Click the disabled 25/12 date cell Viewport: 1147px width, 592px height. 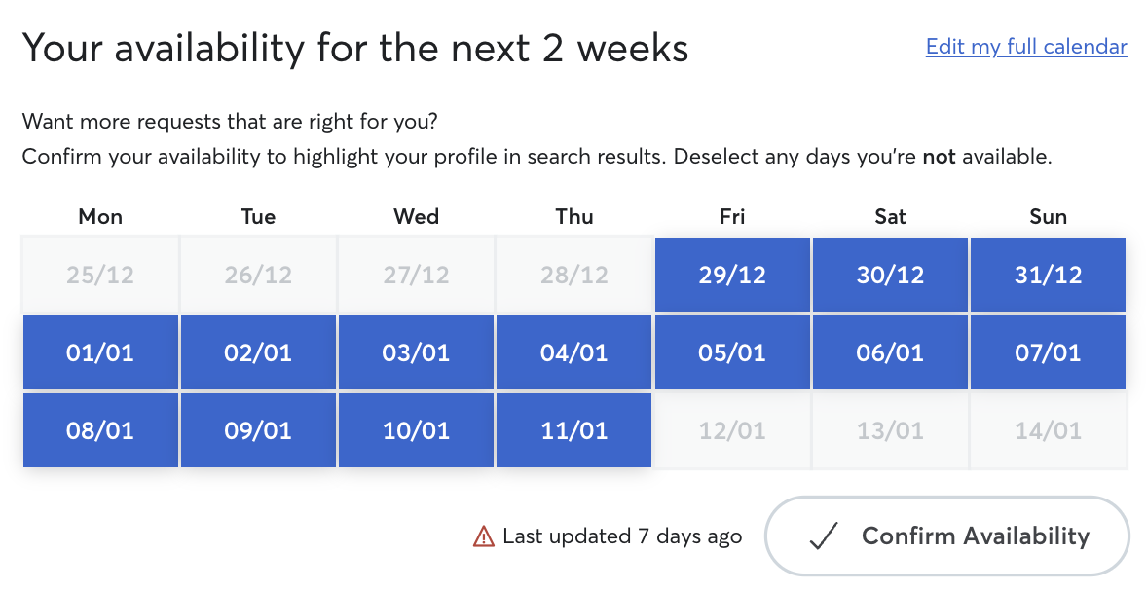click(100, 275)
